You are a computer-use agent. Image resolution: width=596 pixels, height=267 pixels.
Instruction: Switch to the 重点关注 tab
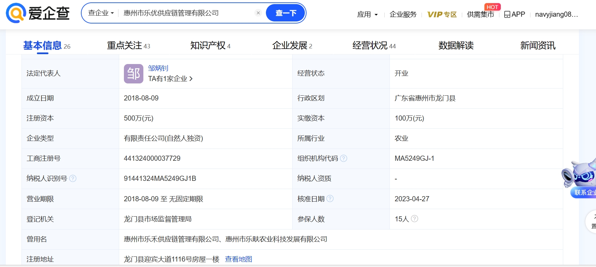coord(128,45)
